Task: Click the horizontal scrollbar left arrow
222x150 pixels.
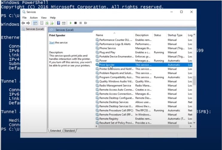Action: click(x=97, y=126)
